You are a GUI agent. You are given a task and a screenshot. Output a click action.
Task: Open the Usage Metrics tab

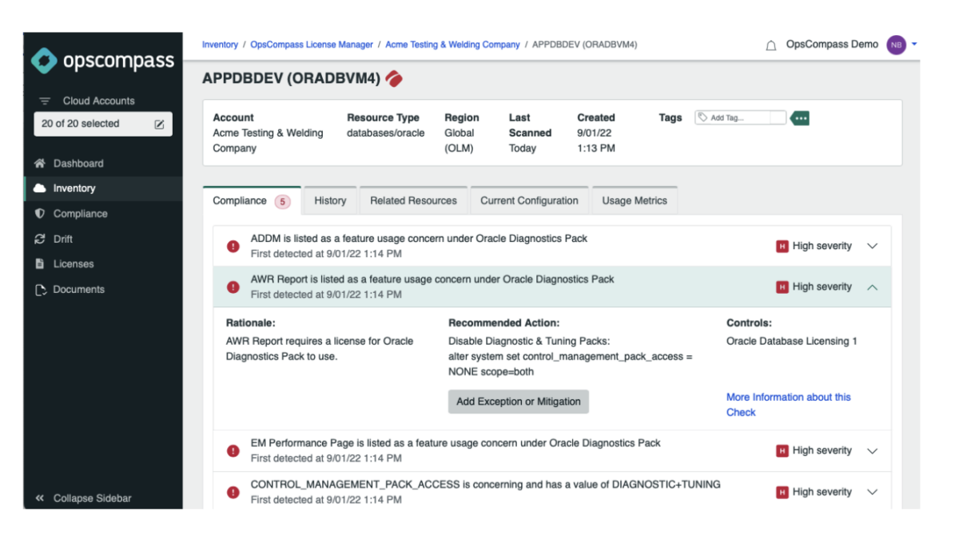[635, 200]
